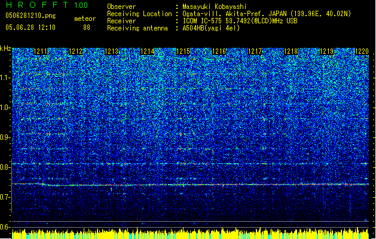Click the meteor label
The height and width of the screenshot is (239, 376).
coord(85,19)
